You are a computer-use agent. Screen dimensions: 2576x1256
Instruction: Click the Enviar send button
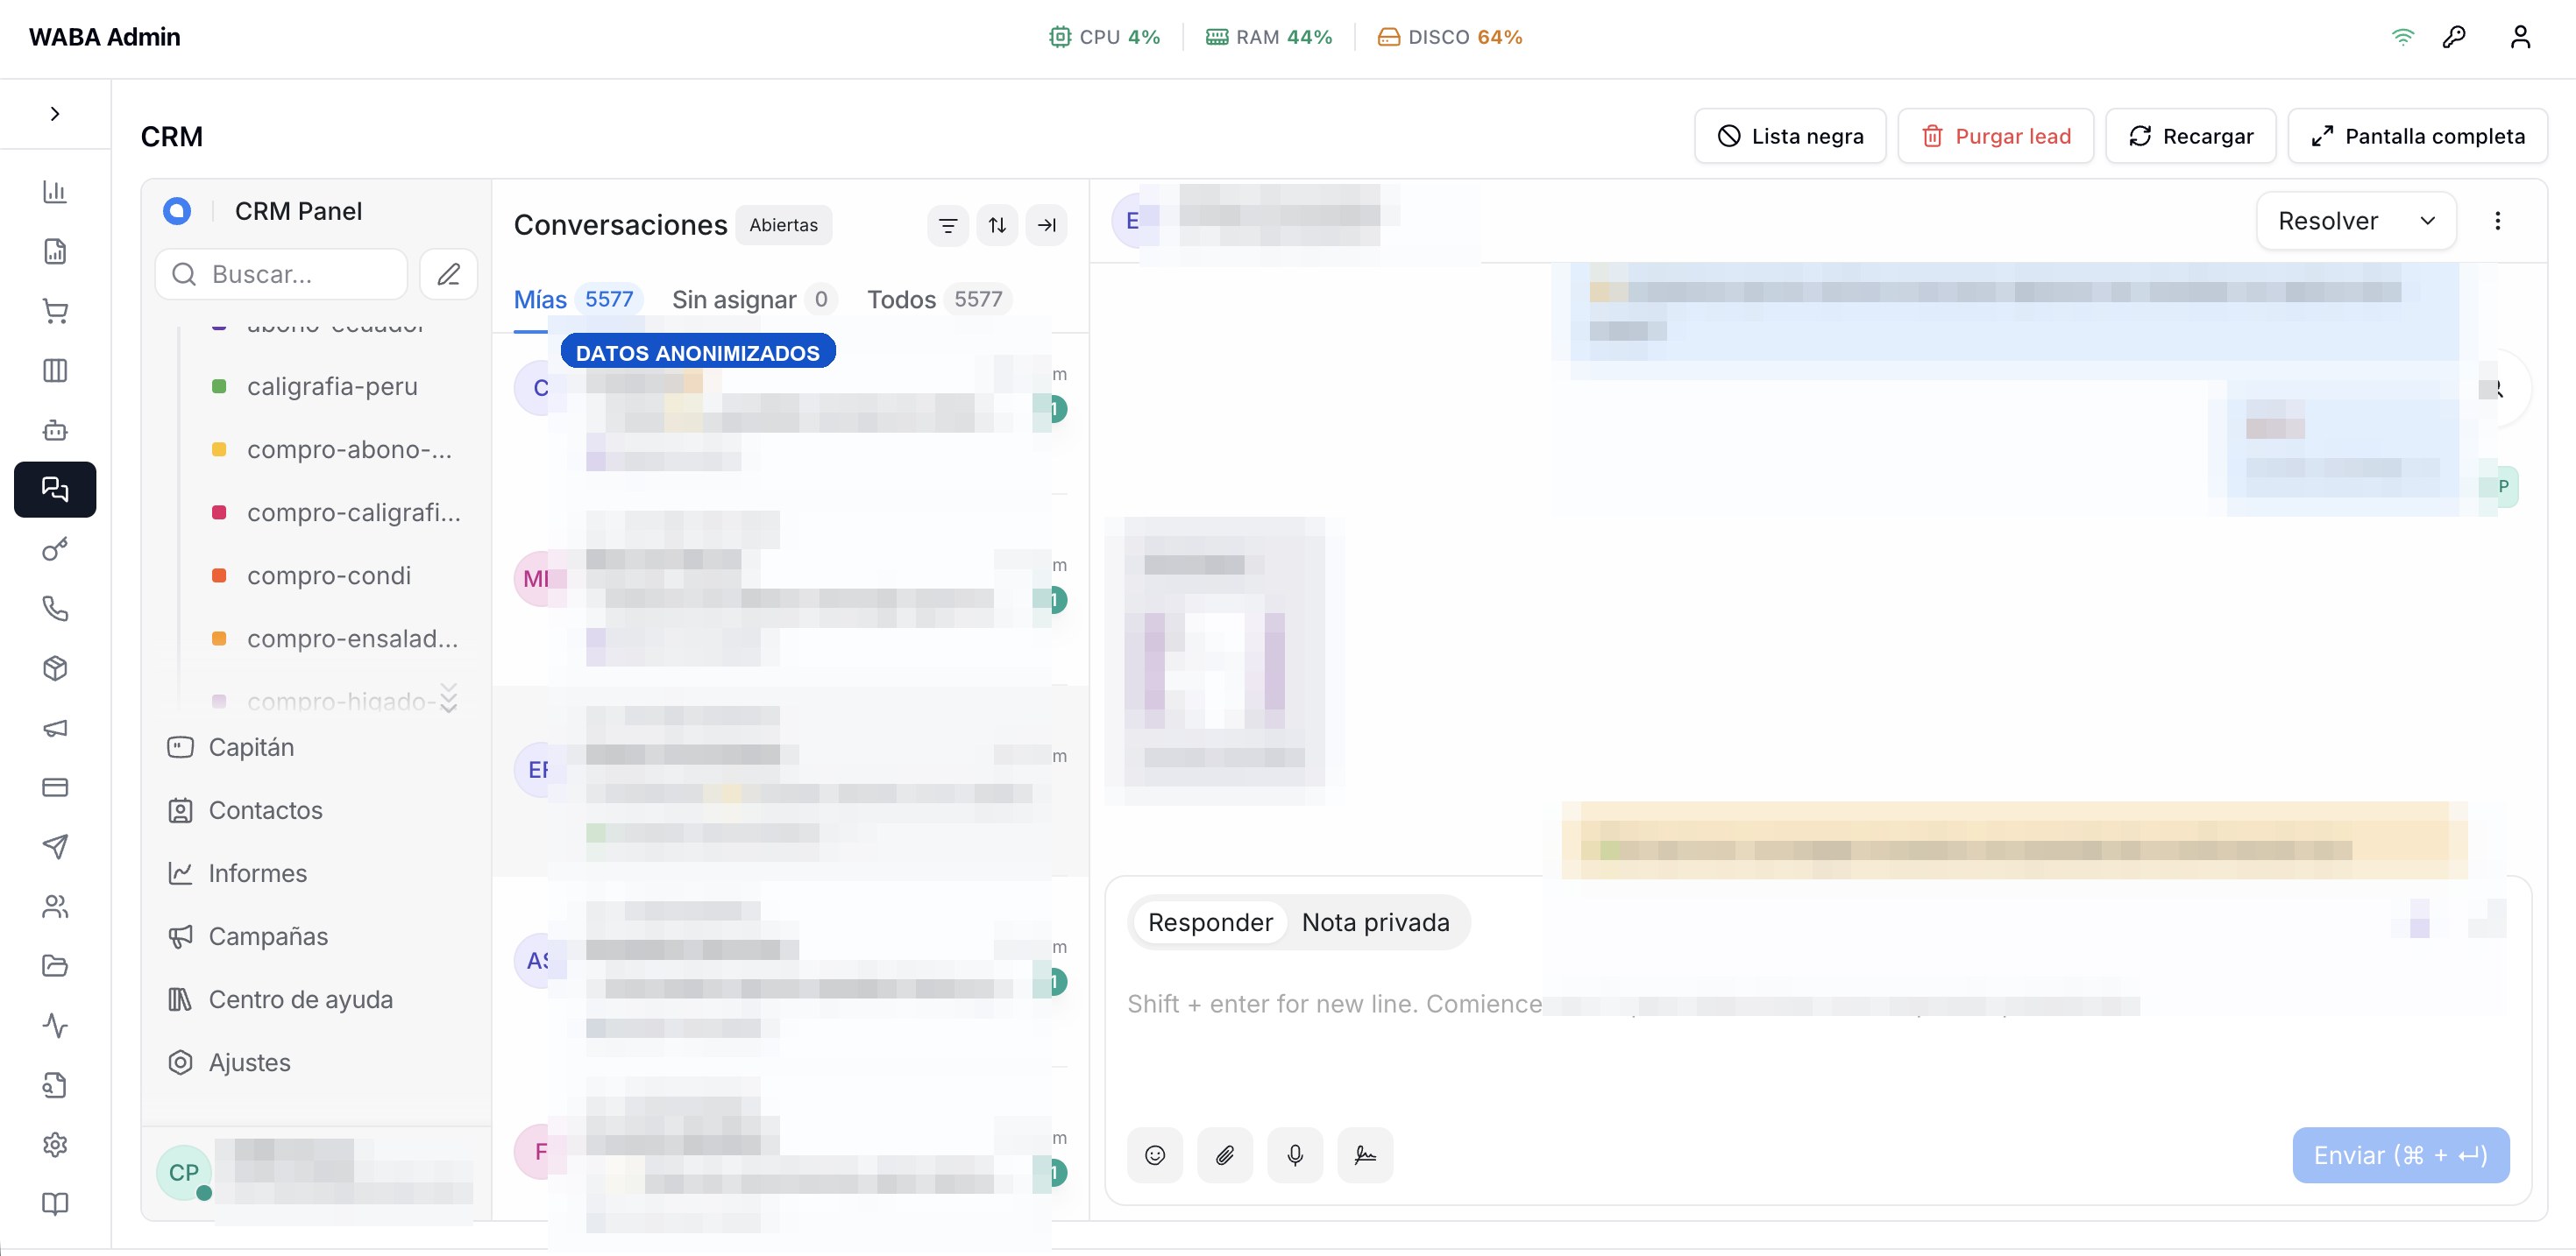[x=2400, y=1155]
